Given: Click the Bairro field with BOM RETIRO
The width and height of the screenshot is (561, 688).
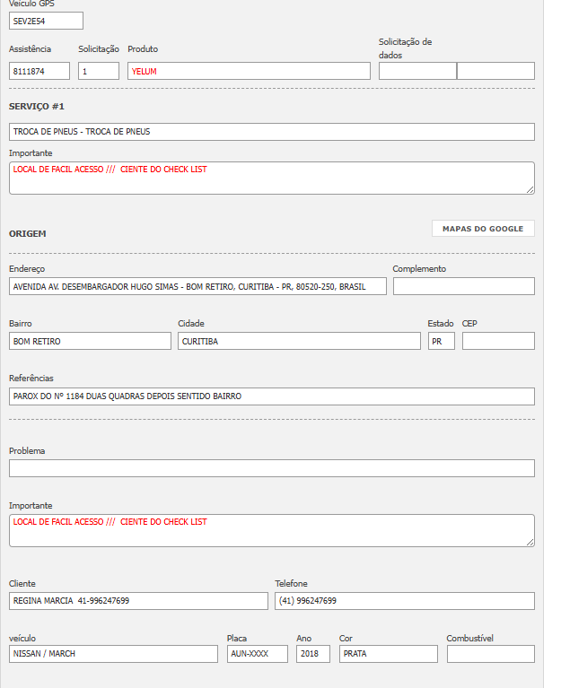Looking at the screenshot, I should tap(90, 341).
